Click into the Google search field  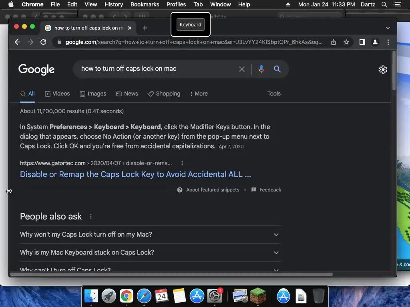(157, 69)
